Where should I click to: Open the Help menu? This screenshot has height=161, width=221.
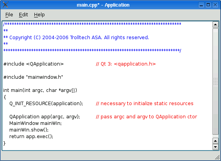[39, 15]
